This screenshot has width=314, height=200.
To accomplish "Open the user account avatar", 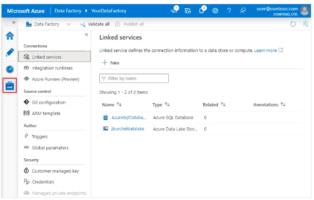I will click(305, 11).
